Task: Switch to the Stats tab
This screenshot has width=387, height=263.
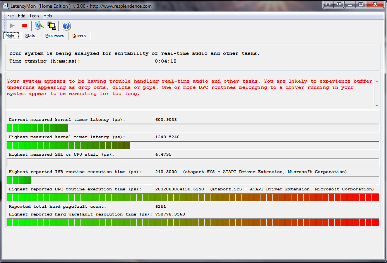Action: click(30, 36)
